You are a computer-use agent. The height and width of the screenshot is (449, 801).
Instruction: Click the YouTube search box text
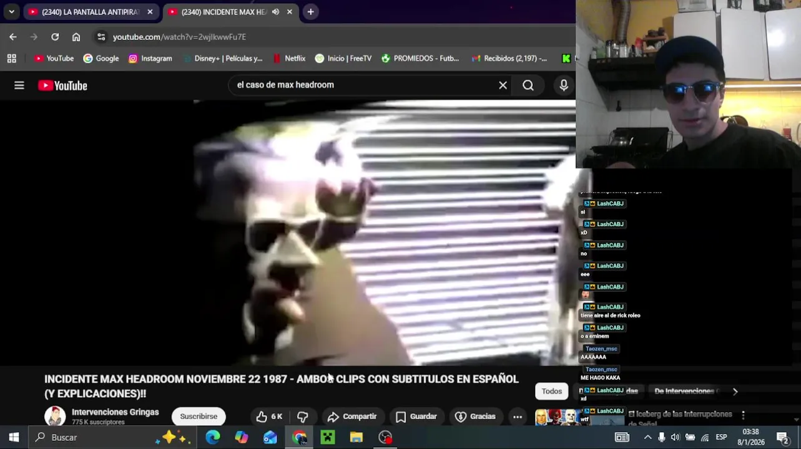(285, 85)
